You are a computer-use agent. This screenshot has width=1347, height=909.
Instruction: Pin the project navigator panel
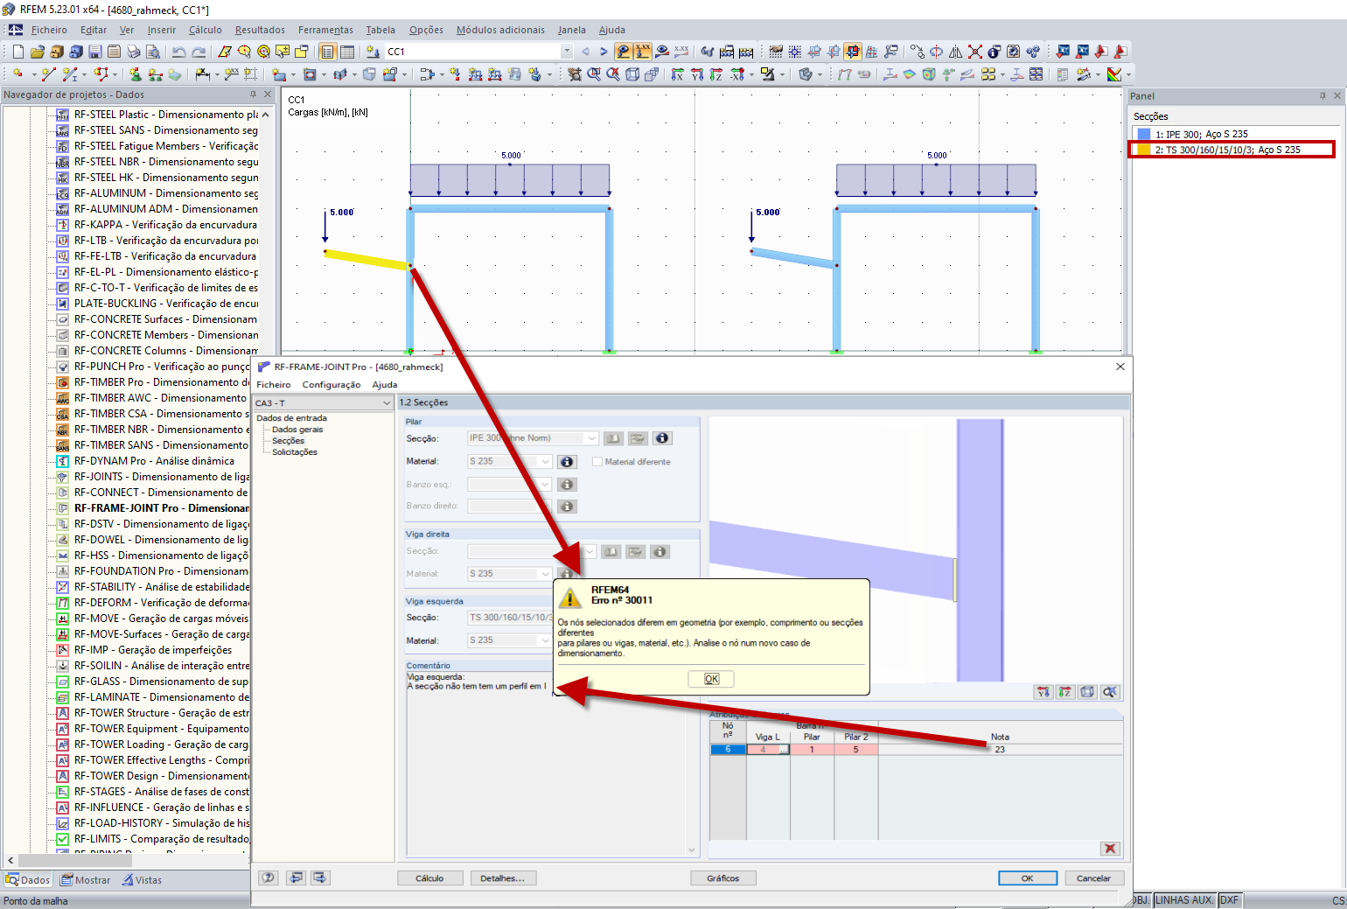pyautogui.click(x=254, y=94)
